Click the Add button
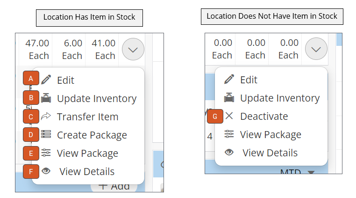Screen dimensions: 356x198 coord(114,187)
